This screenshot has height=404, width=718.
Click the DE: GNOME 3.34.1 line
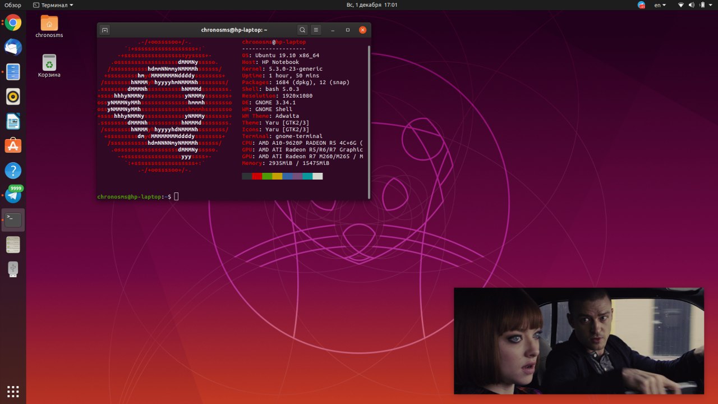tap(269, 103)
